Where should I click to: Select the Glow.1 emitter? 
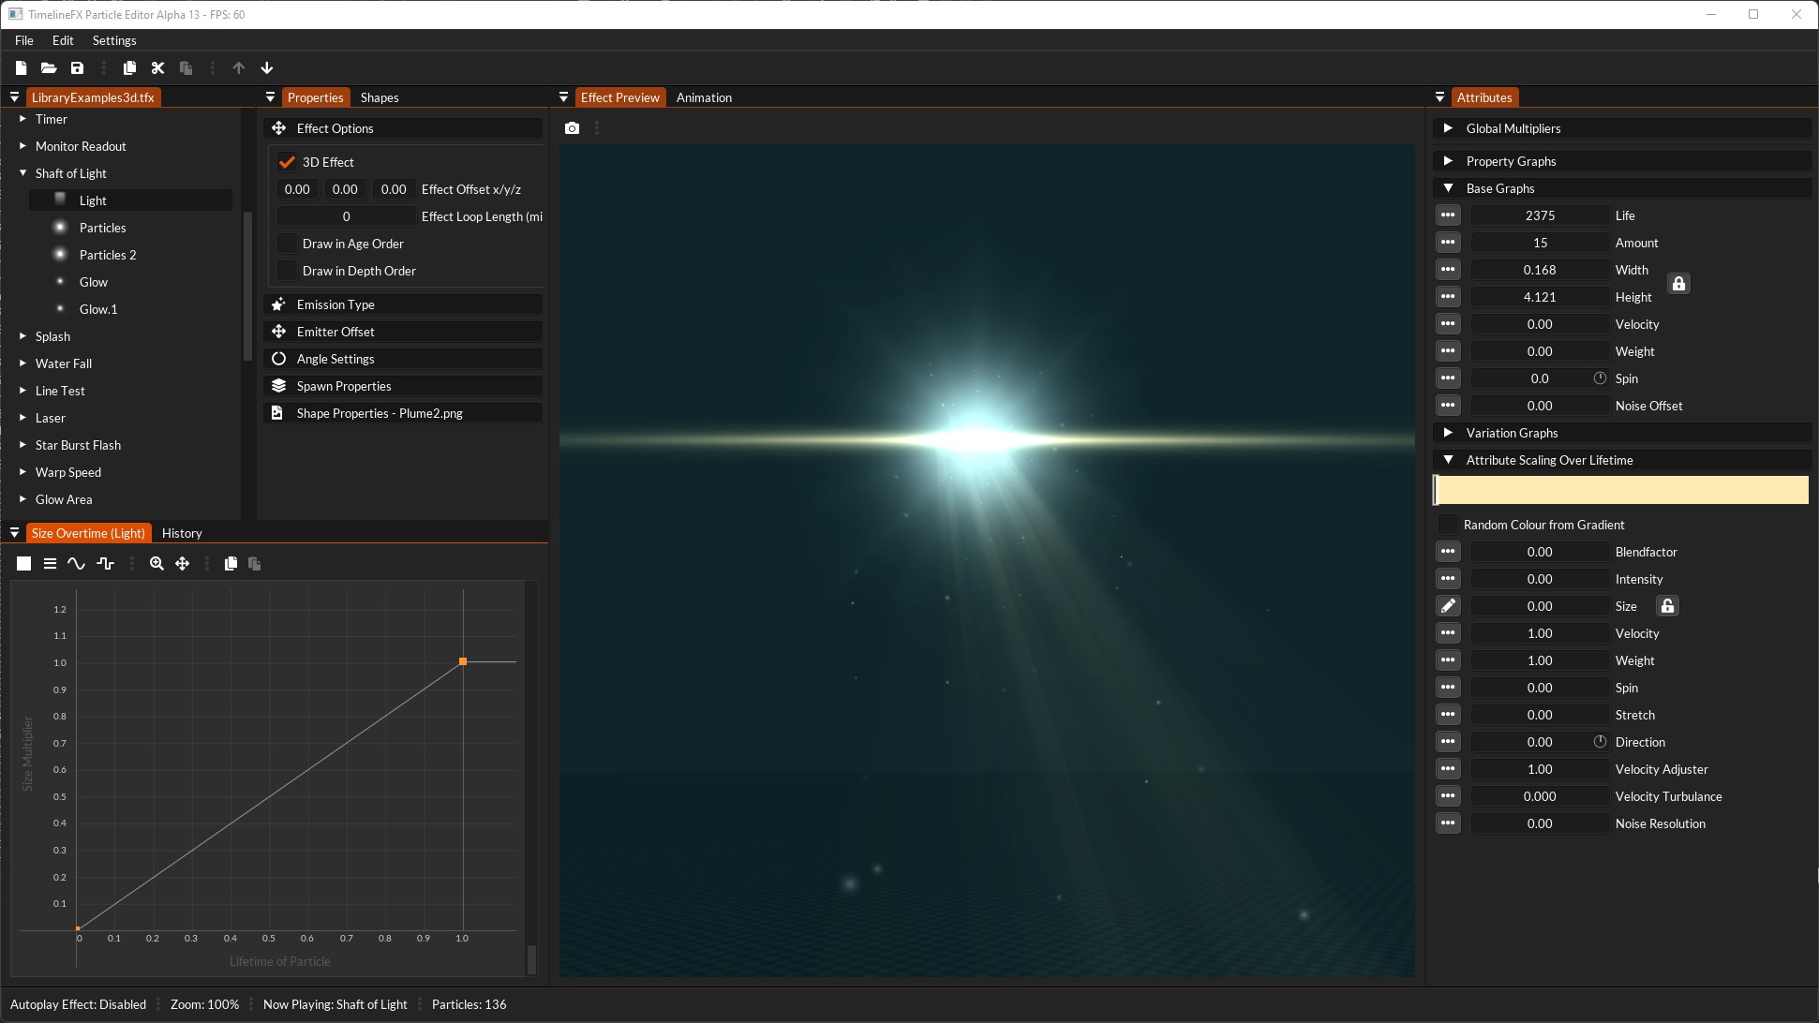tap(97, 308)
